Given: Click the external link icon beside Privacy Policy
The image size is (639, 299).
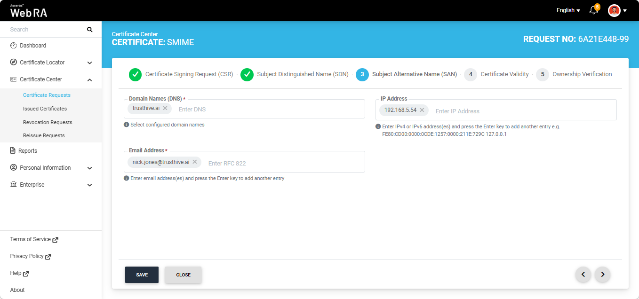Looking at the screenshot, I should click(48, 257).
